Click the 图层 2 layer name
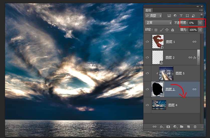Image resolution: width=210 pixels, height=138 pixels. tap(170, 58)
